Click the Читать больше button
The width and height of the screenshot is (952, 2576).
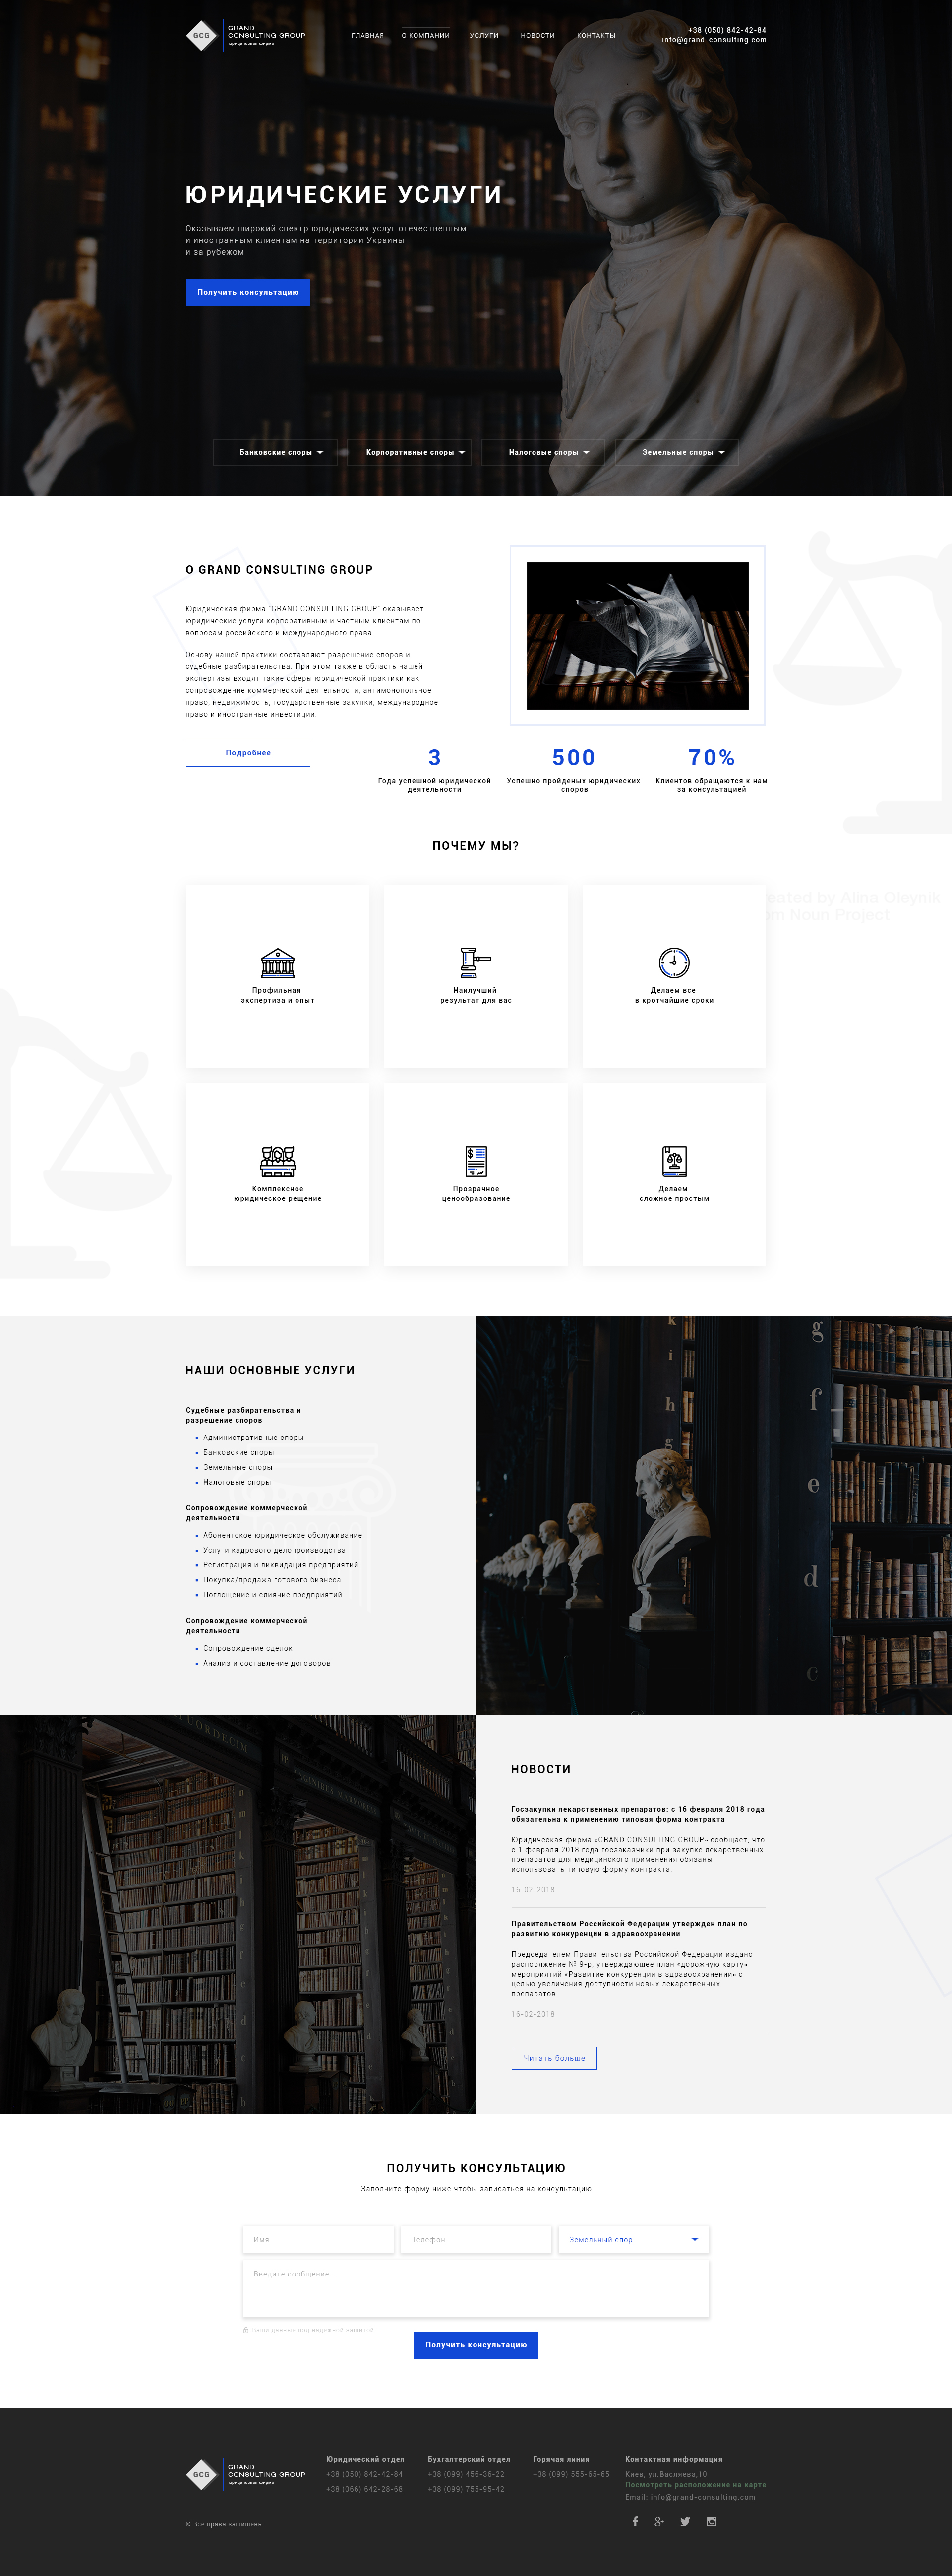[554, 2058]
